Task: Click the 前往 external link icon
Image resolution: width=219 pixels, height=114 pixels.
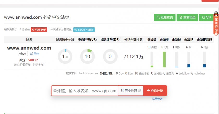Action: 31,53
